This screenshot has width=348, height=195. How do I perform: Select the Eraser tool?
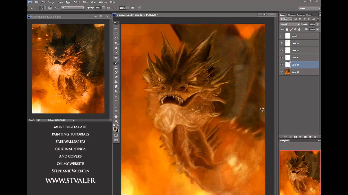[116, 77]
